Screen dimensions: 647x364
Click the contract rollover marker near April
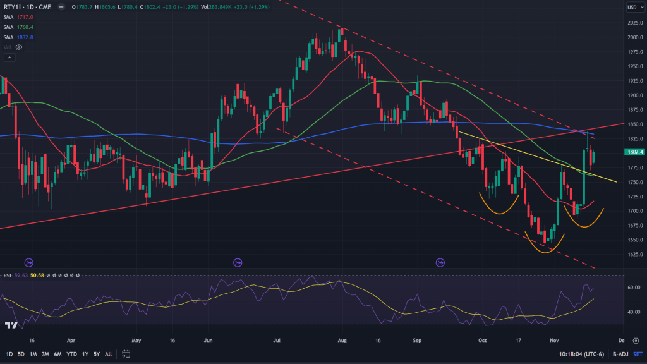pyautogui.click(x=28, y=262)
